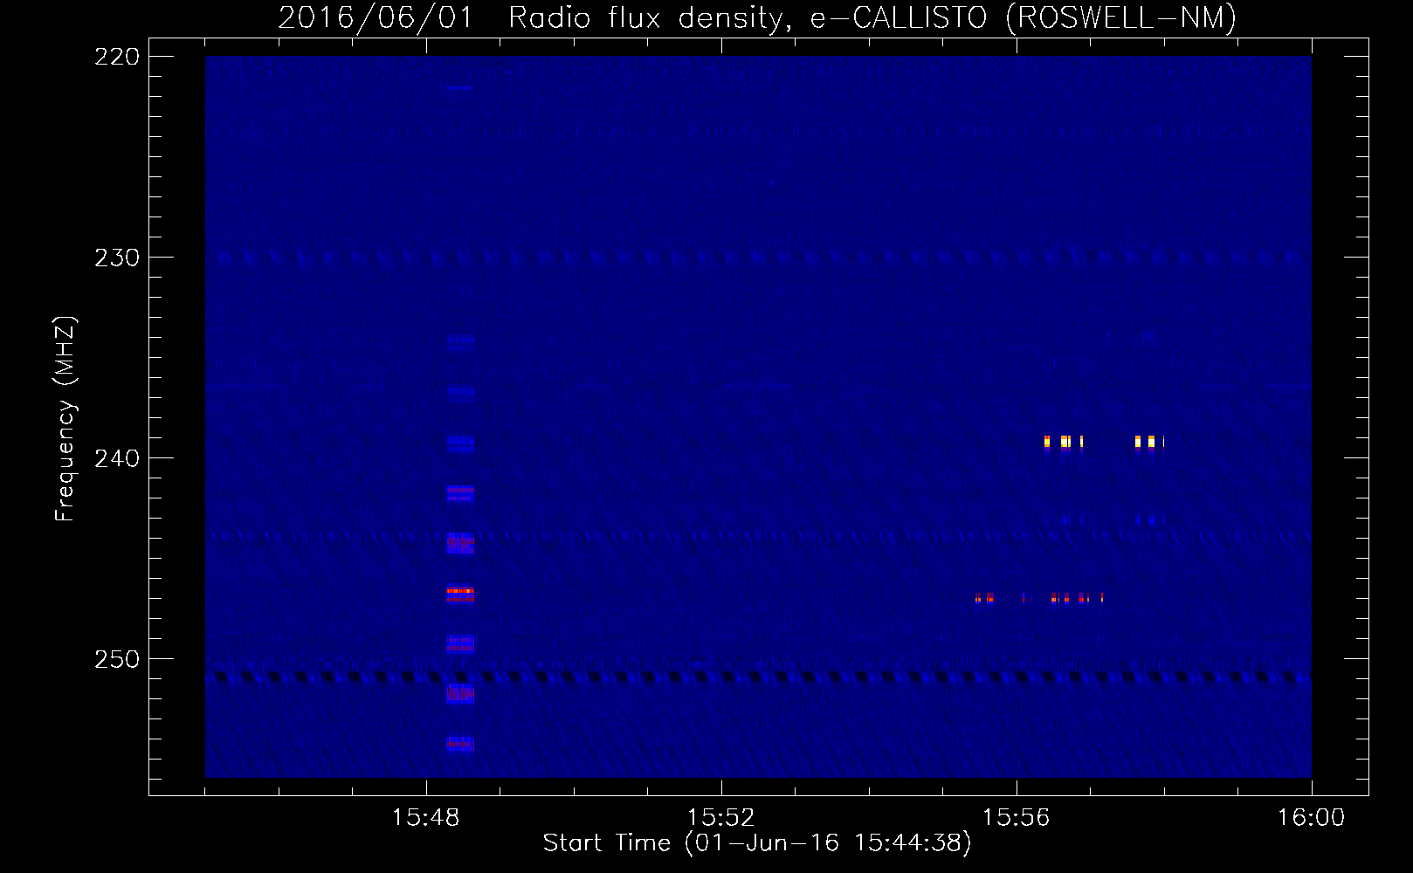
Task: Click the 230 frequency tick label
Action: coord(117,258)
